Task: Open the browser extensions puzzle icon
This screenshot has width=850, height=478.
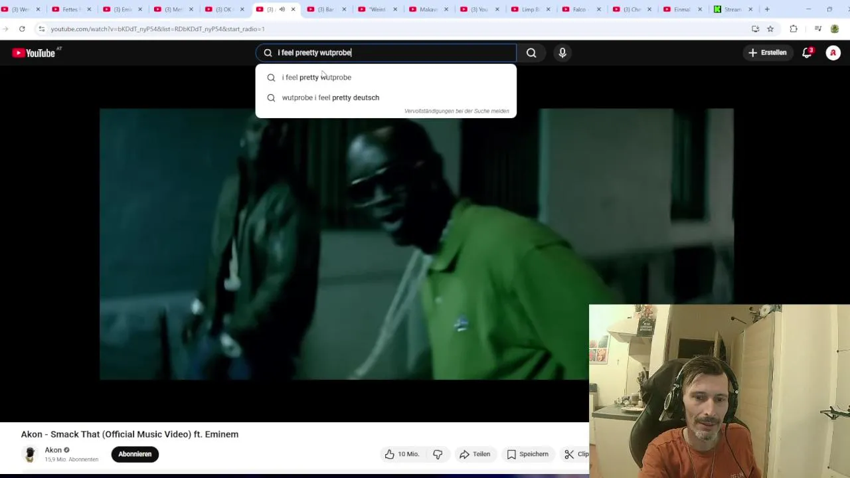Action: coord(794,29)
